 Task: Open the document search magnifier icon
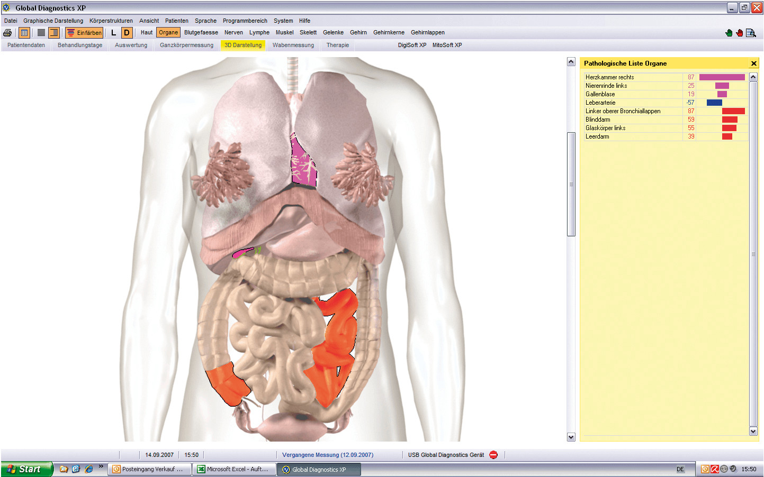point(751,33)
